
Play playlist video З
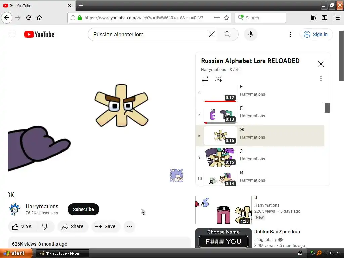pyautogui.click(x=260, y=157)
